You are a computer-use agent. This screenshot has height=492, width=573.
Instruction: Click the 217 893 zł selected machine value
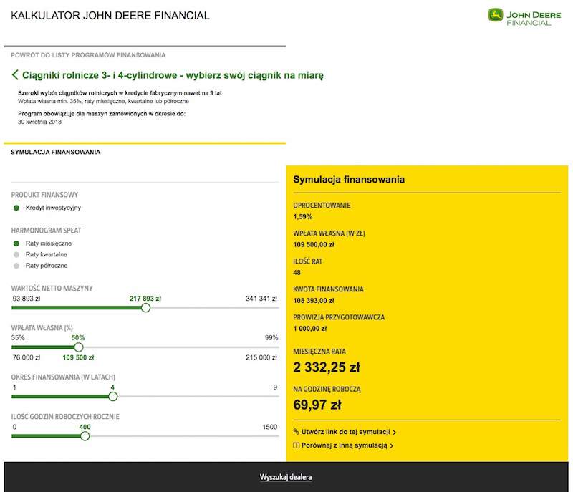pyautogui.click(x=145, y=299)
